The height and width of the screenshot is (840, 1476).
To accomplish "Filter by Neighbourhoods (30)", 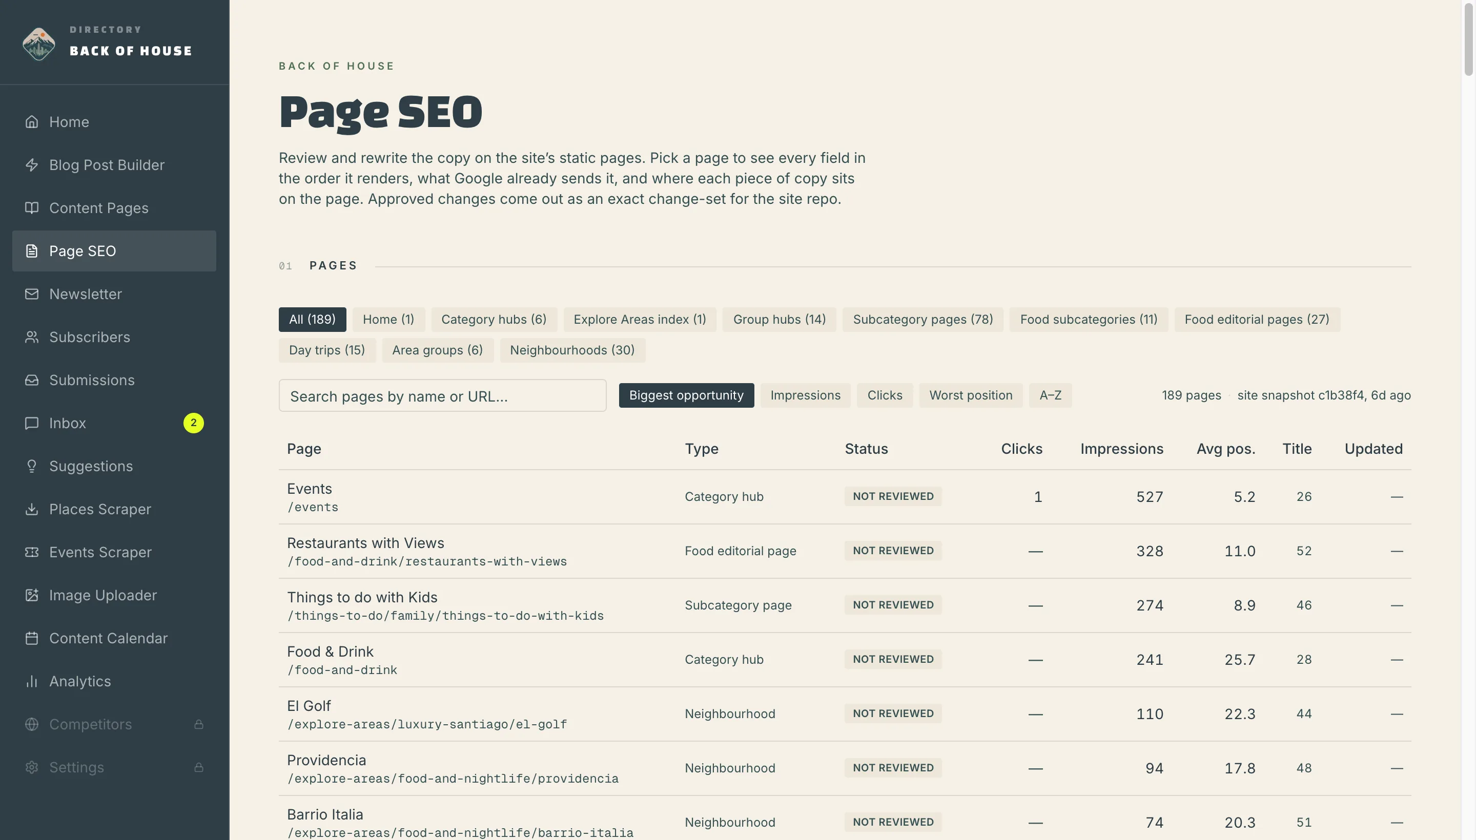I will (572, 350).
